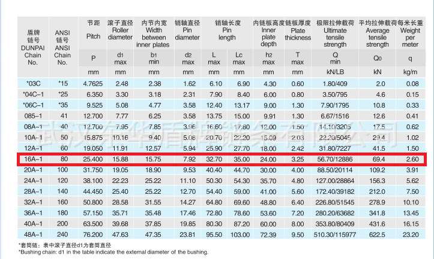
Task: Click the '08A–1' chain number cell
Action: coord(33,127)
